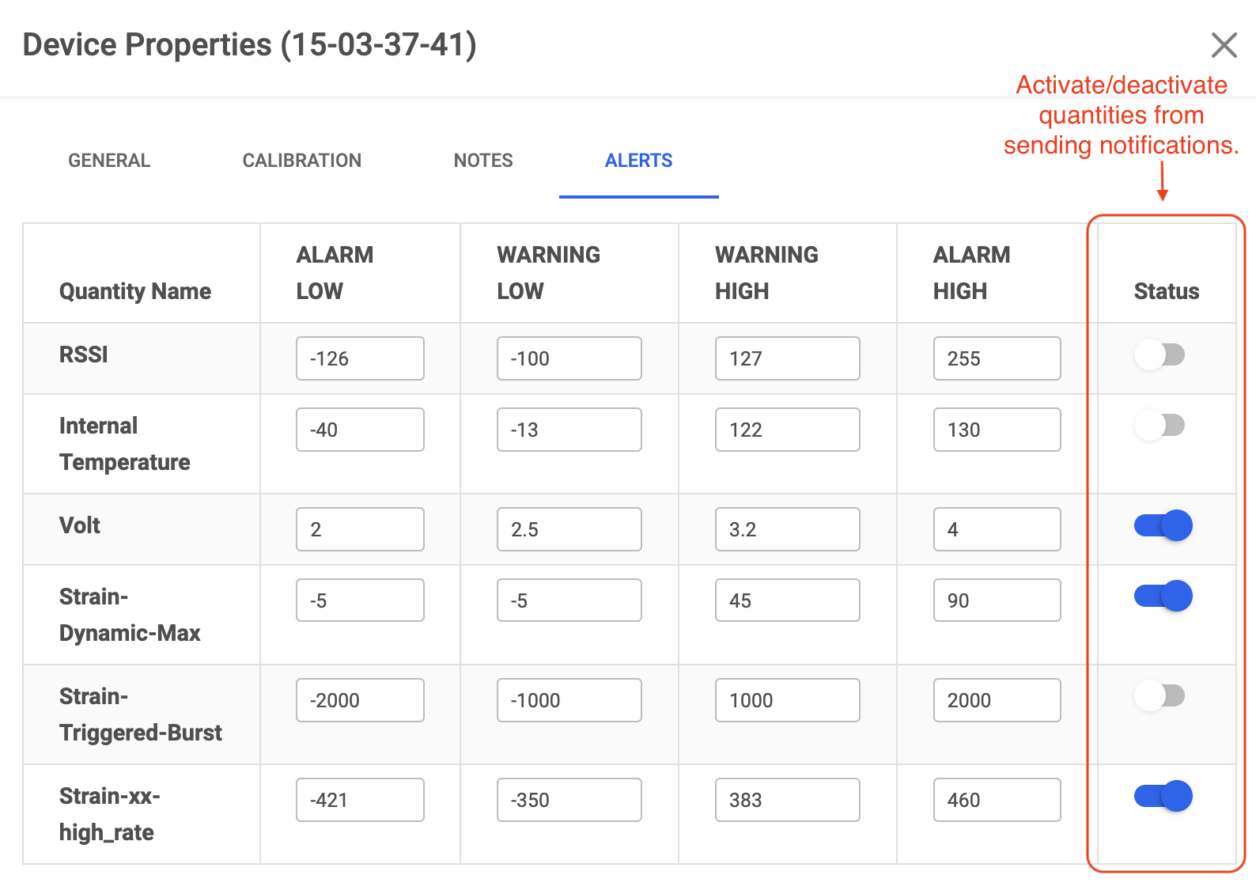Viewport: 1256px width, 894px height.
Task: Open the Calibration tab
Action: (301, 161)
